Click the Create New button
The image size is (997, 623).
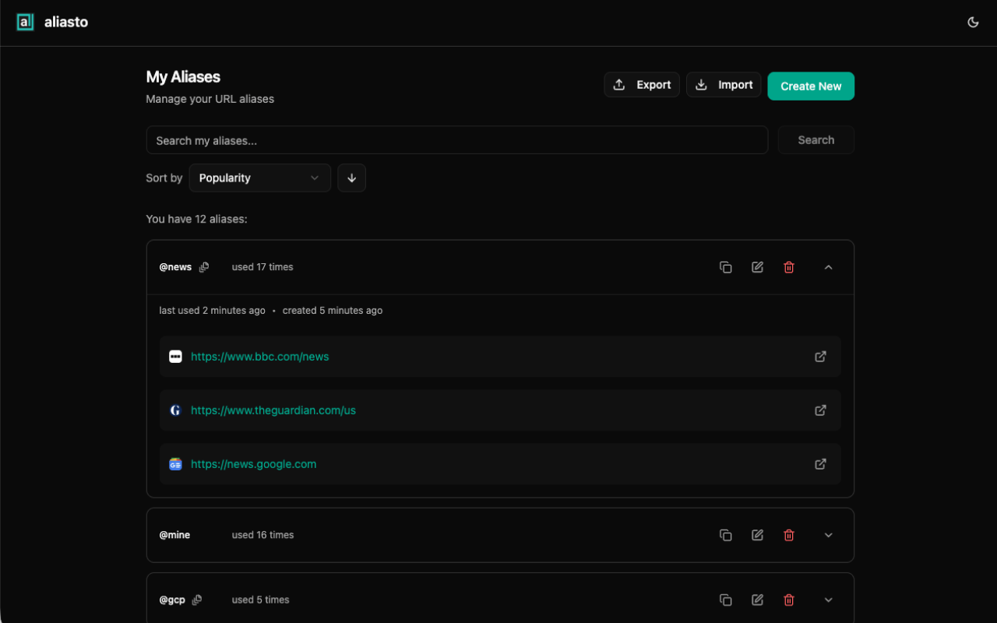tap(811, 86)
